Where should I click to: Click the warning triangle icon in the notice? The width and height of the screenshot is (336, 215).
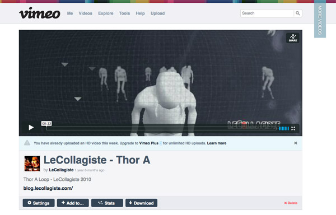pyautogui.click(x=27, y=143)
